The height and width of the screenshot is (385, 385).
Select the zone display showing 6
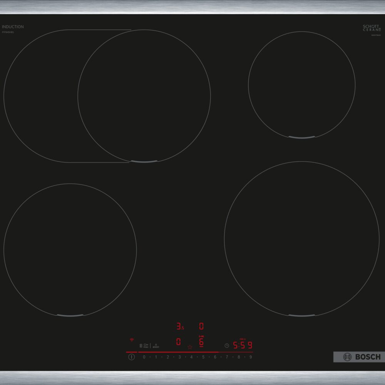coord(201,341)
